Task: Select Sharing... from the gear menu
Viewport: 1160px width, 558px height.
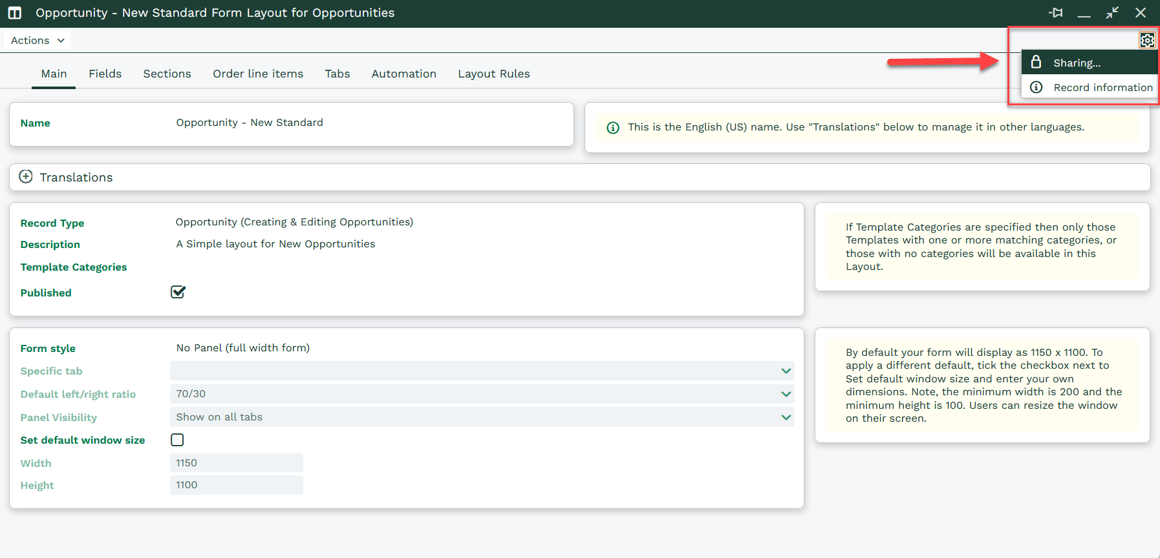Action: click(1089, 63)
